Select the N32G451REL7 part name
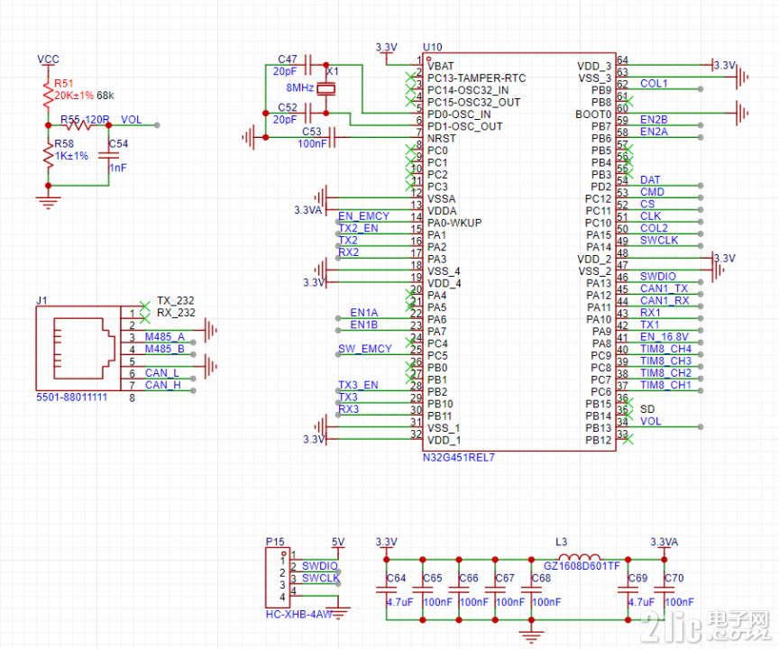Viewport: 779px width, 649px height. coord(459,457)
